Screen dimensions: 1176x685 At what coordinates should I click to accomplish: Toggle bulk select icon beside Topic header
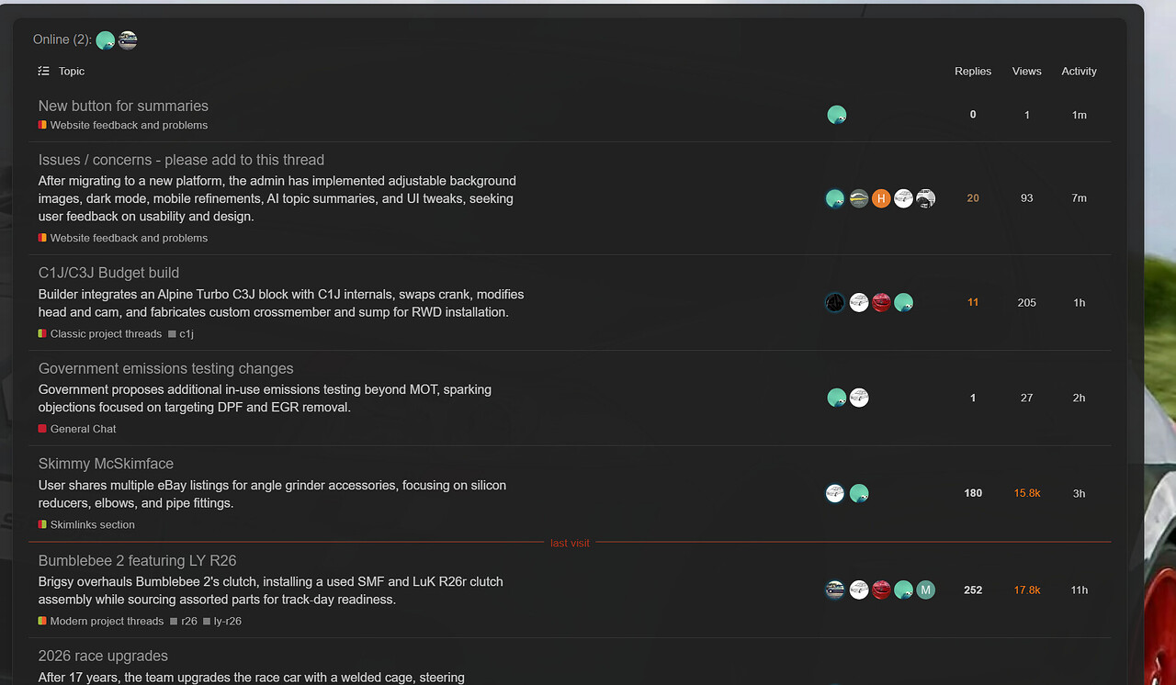(x=44, y=71)
